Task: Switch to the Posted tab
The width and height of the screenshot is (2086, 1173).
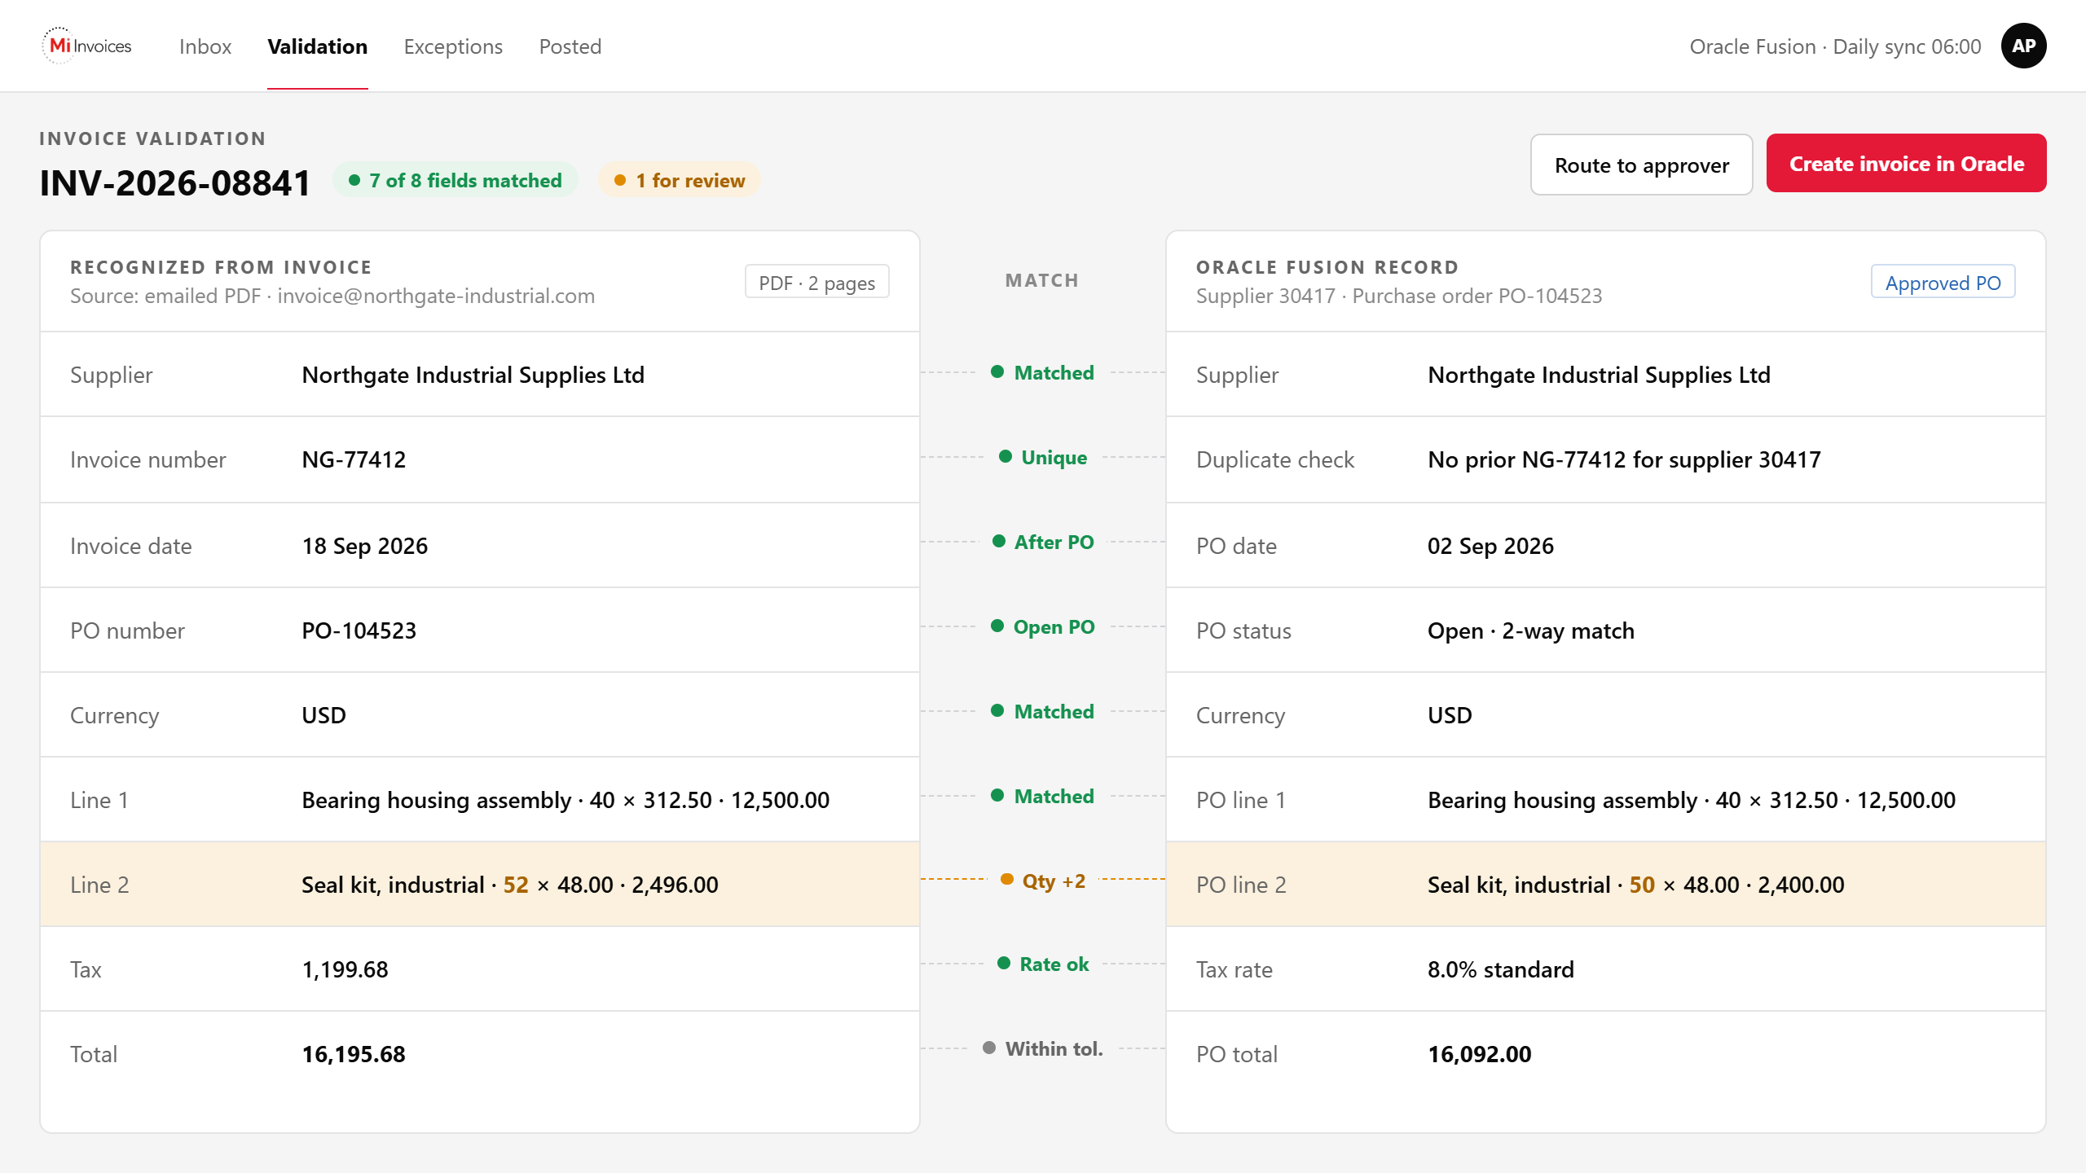Action: pyautogui.click(x=570, y=46)
